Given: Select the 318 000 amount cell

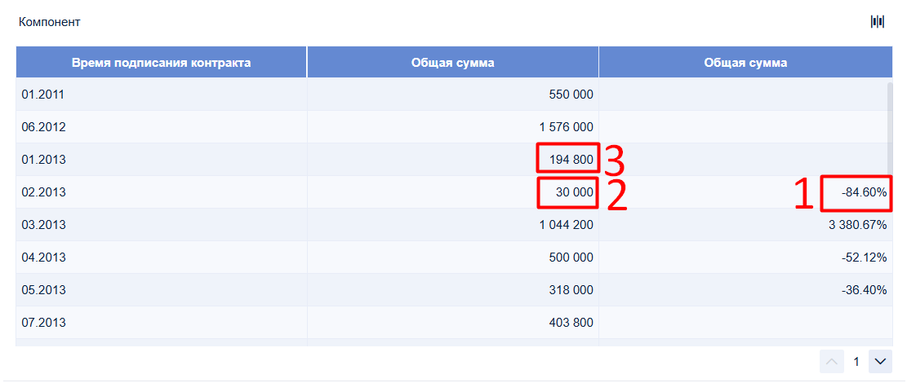Looking at the screenshot, I should [453, 290].
